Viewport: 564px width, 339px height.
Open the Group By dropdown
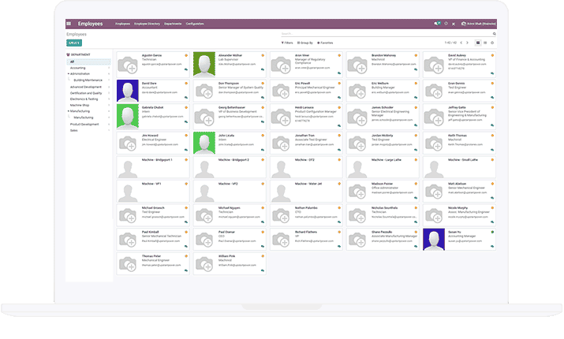click(305, 43)
